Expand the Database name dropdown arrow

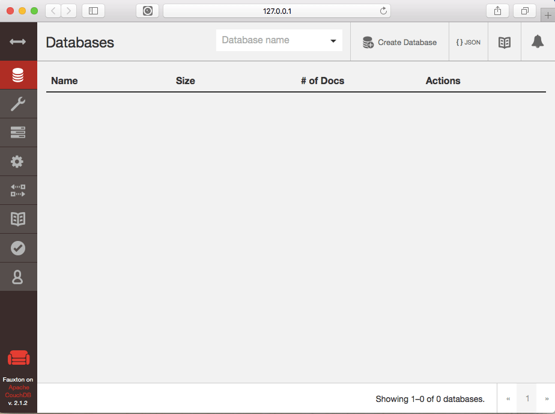pyautogui.click(x=333, y=41)
